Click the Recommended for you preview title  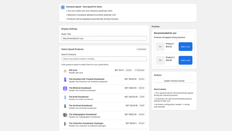tap(165, 33)
